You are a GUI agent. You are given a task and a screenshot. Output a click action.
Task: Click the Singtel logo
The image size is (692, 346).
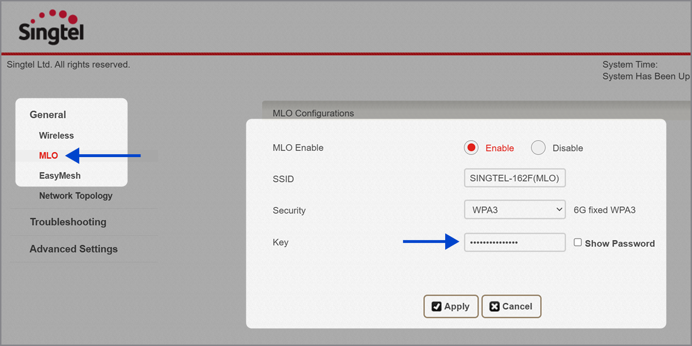tap(50, 27)
